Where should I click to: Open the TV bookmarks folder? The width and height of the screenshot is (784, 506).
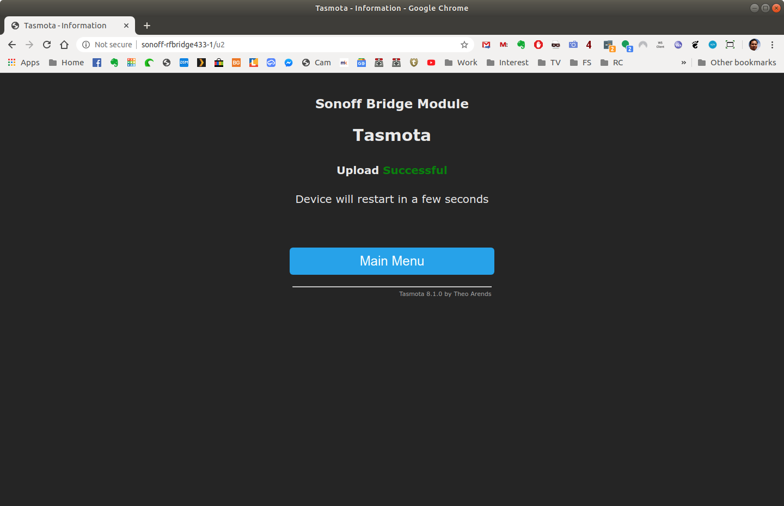click(549, 63)
